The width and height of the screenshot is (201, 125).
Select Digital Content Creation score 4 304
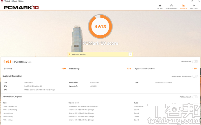[x=194, y=69]
